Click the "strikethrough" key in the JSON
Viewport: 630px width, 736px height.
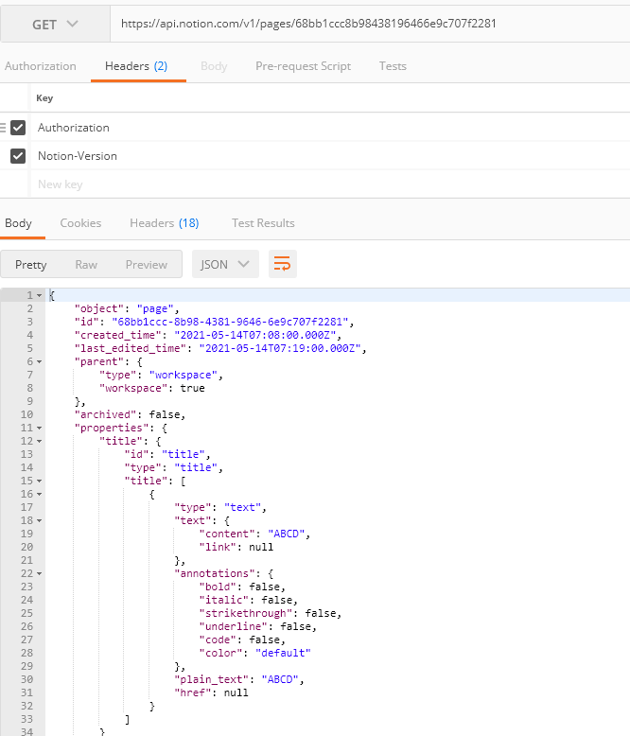coord(246,613)
